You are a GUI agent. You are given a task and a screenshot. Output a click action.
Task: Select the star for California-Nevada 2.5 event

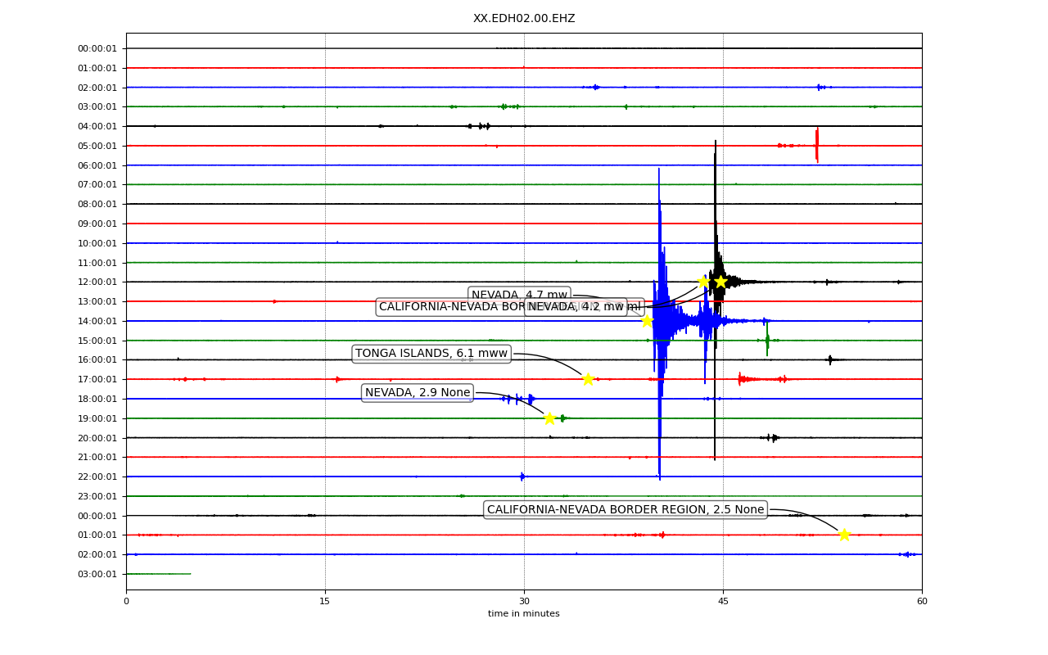click(x=844, y=535)
